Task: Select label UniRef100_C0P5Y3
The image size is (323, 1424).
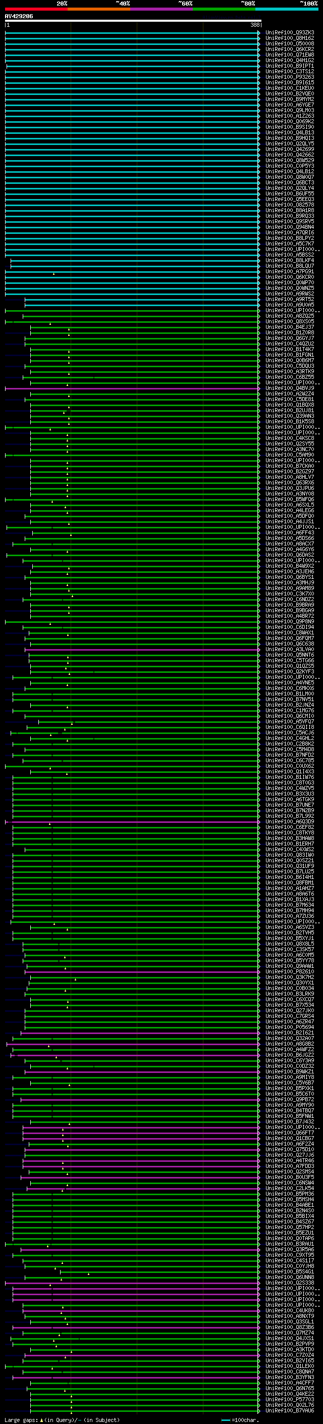Action: [x=290, y=166]
